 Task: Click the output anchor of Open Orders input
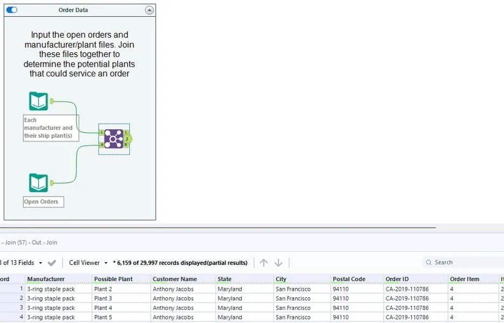coord(52,183)
